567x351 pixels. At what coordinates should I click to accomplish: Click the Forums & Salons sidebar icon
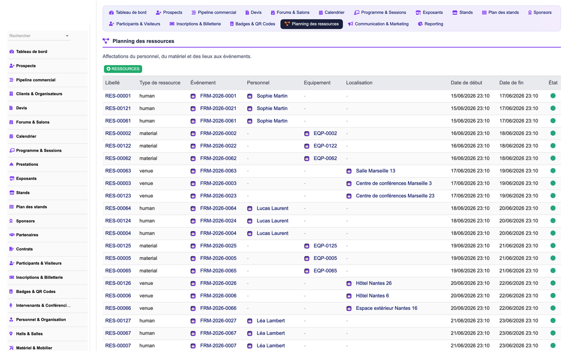tap(11, 122)
